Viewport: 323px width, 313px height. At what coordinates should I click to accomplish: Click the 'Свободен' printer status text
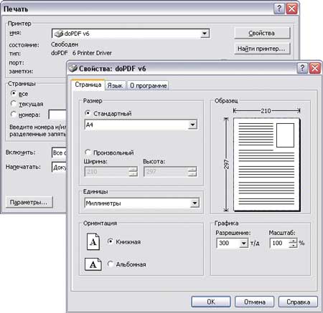pyautogui.click(x=65, y=44)
